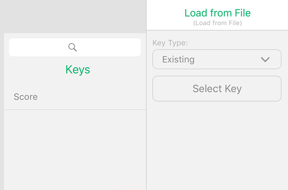The width and height of the screenshot is (288, 190).
Task: Click the chevron arrow on Existing dropdown
Action: pyautogui.click(x=265, y=59)
